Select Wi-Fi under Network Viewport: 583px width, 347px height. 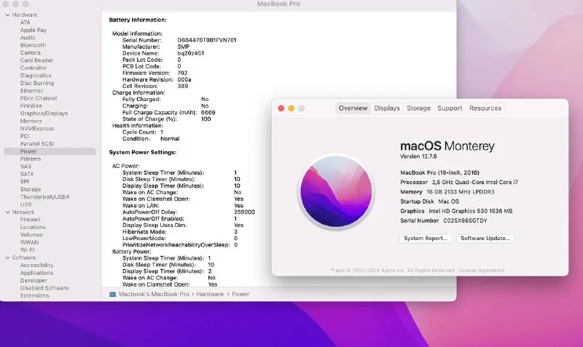tap(27, 250)
